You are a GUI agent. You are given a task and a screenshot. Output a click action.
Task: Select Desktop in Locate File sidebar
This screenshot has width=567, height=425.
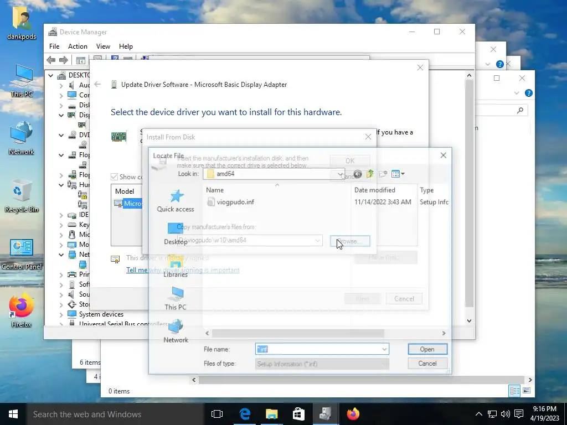click(176, 234)
